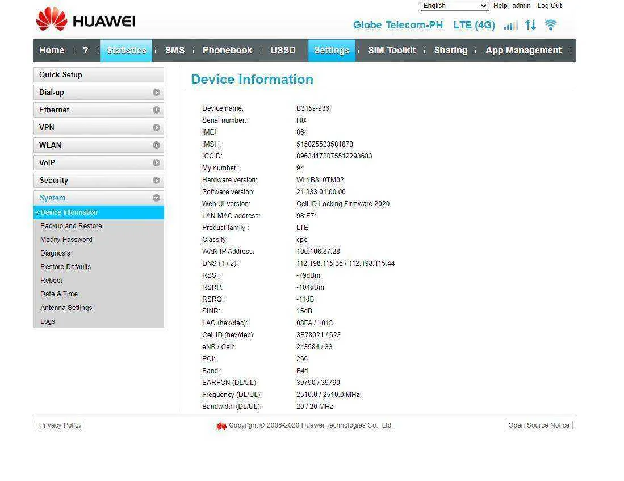This screenshot has width=624, height=481.
Task: Open the Security menu
Action: [x=99, y=181]
